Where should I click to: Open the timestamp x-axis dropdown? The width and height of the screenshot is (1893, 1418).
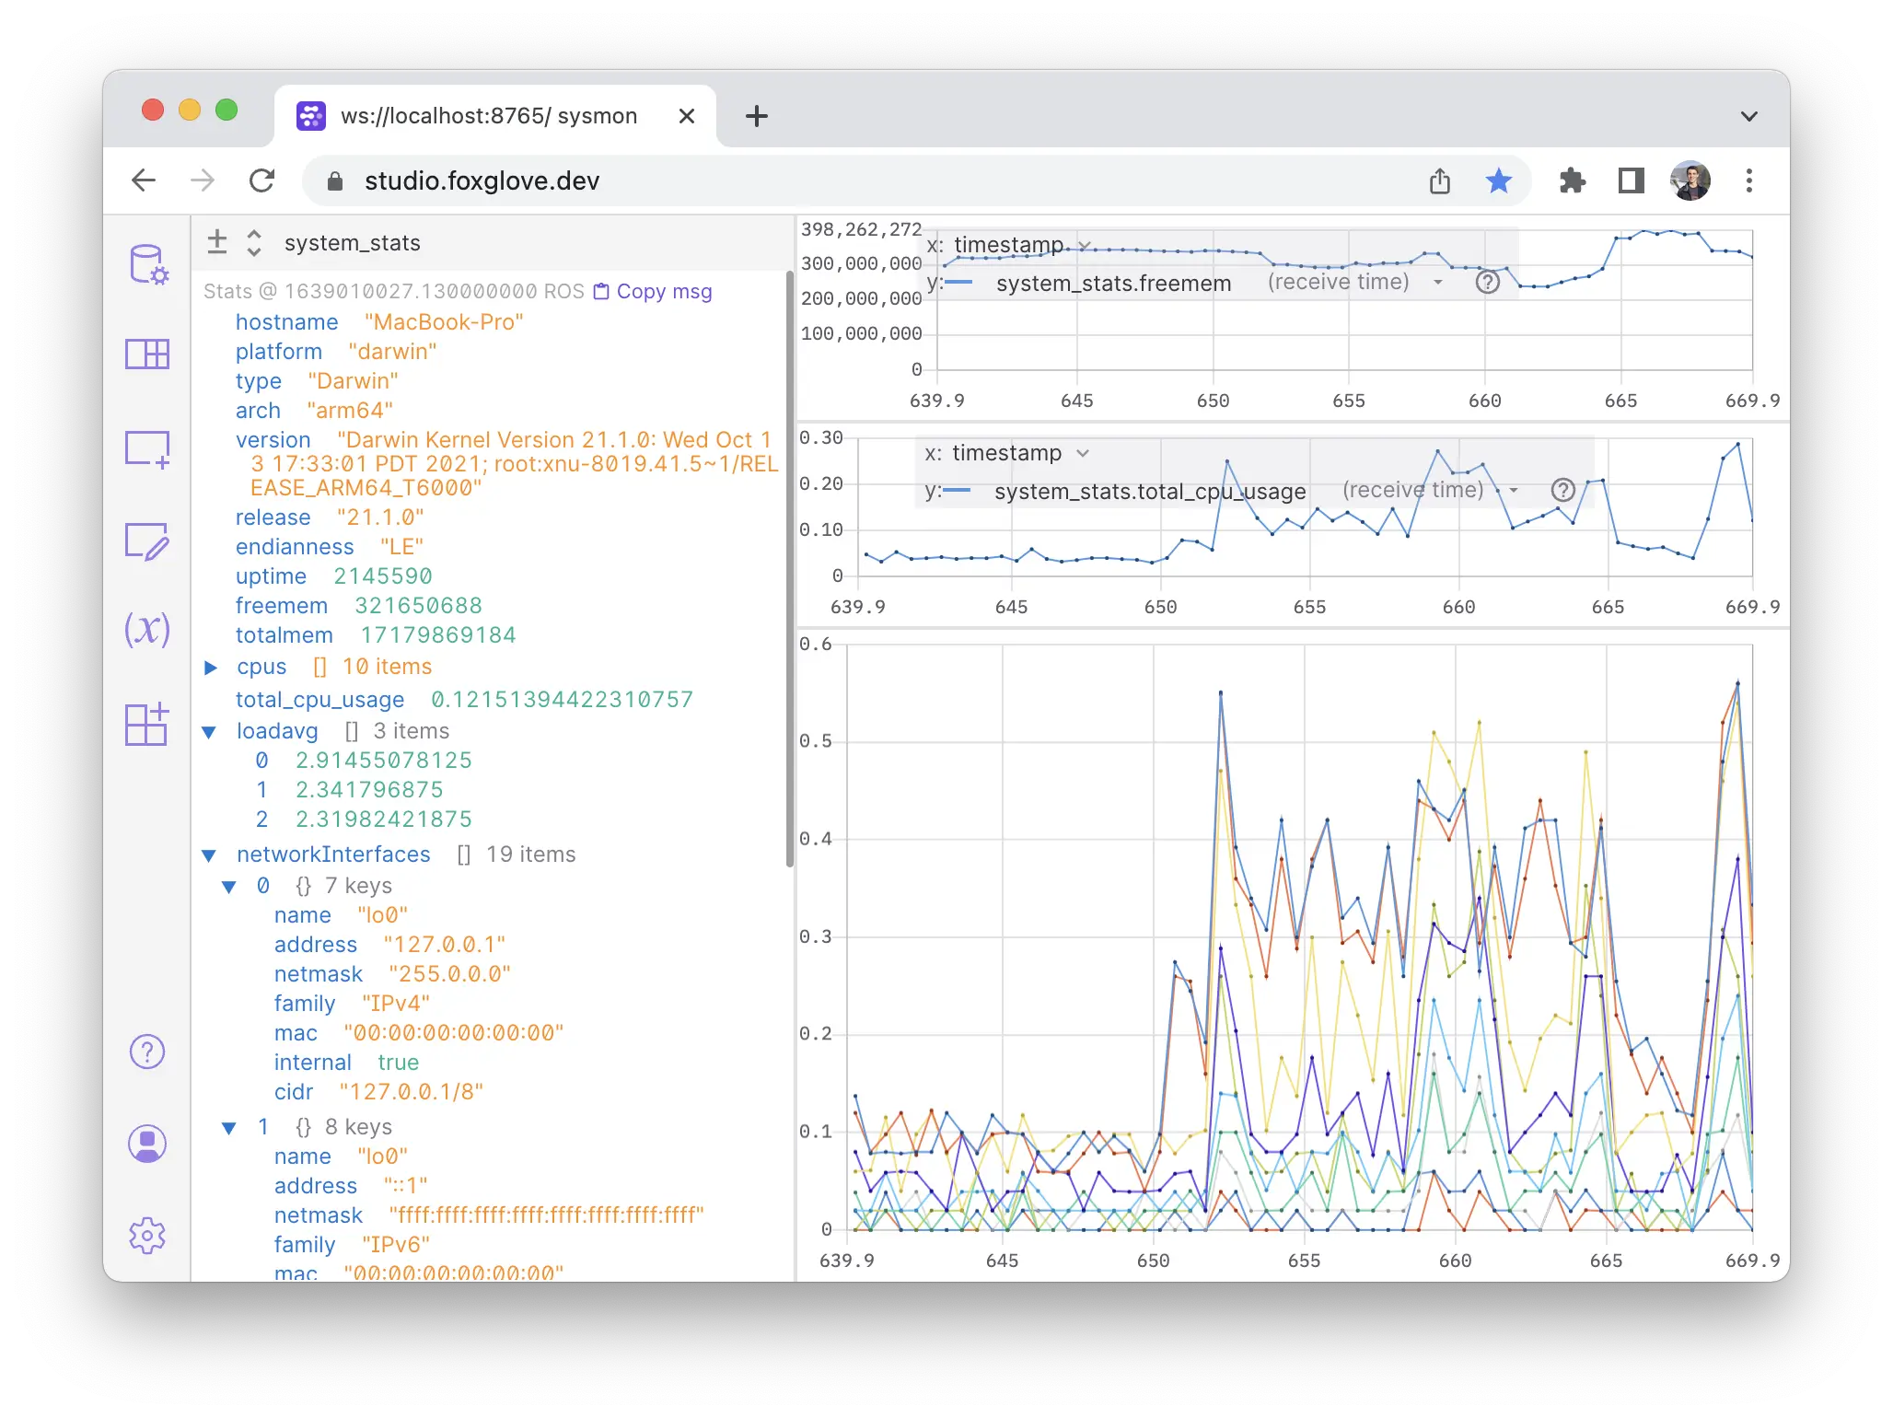pos(1085,246)
